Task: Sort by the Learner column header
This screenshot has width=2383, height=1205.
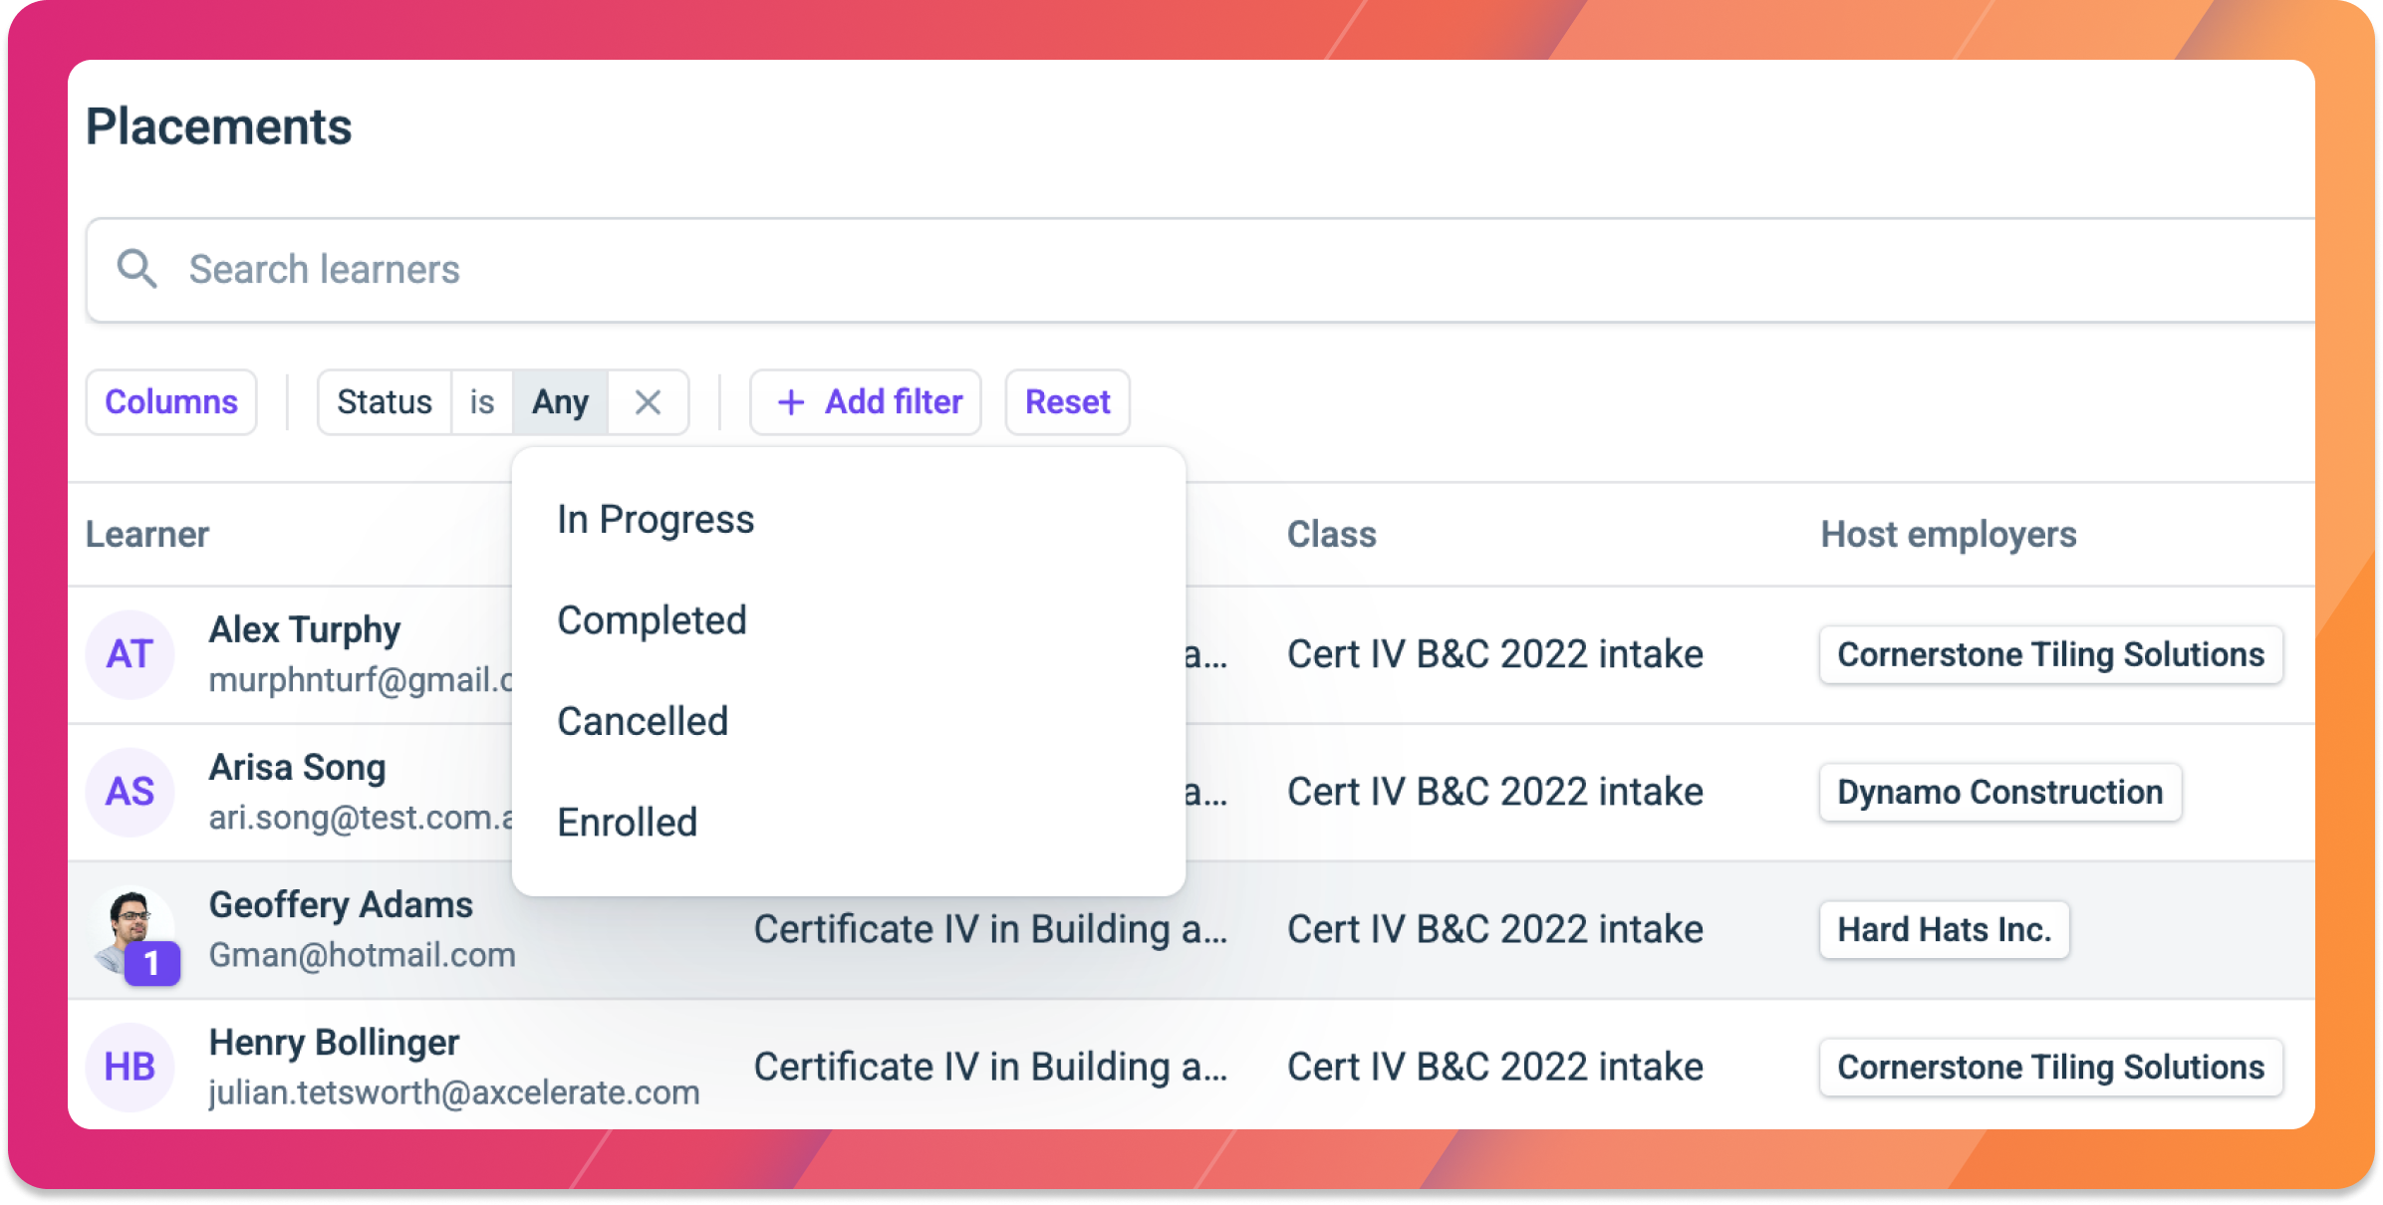Action: coord(147,535)
